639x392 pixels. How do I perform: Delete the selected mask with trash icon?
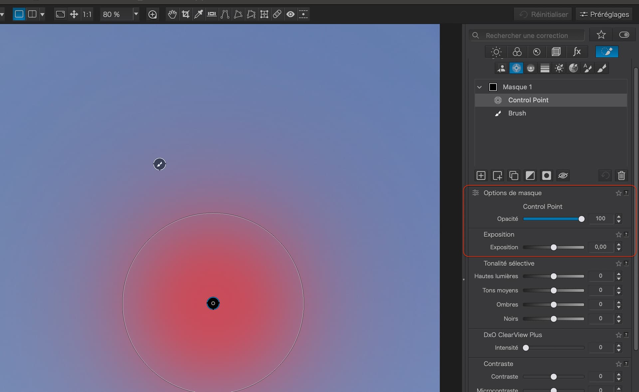[x=621, y=176]
